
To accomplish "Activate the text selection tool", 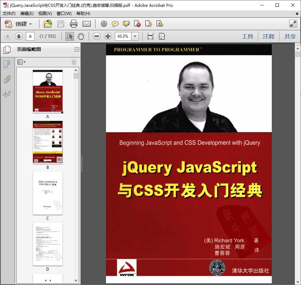I will 70,36.
